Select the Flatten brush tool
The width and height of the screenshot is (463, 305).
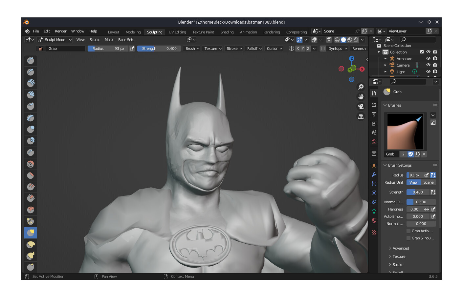pyautogui.click(x=31, y=175)
